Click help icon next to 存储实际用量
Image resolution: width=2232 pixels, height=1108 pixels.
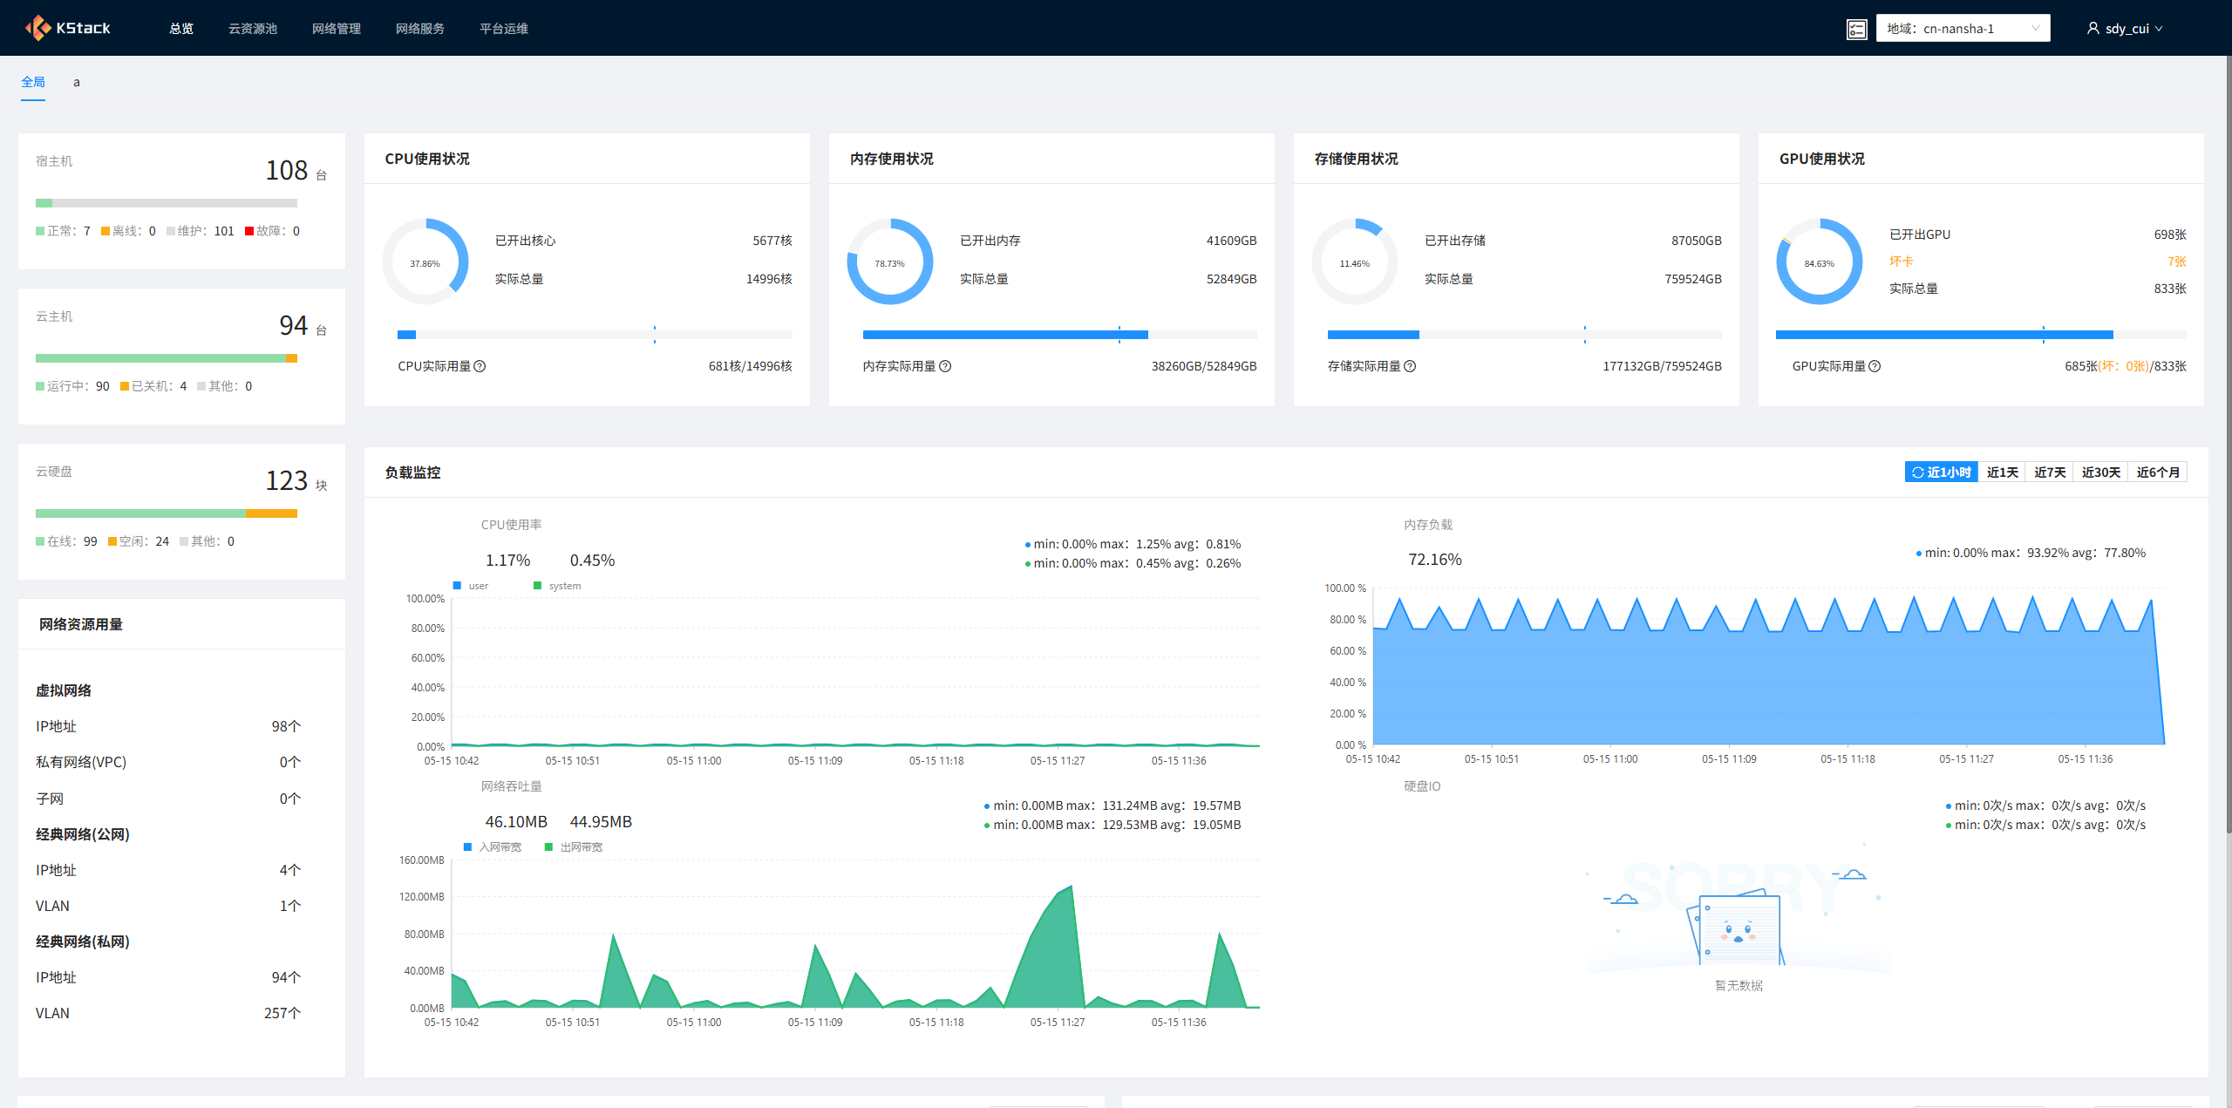tap(1410, 366)
